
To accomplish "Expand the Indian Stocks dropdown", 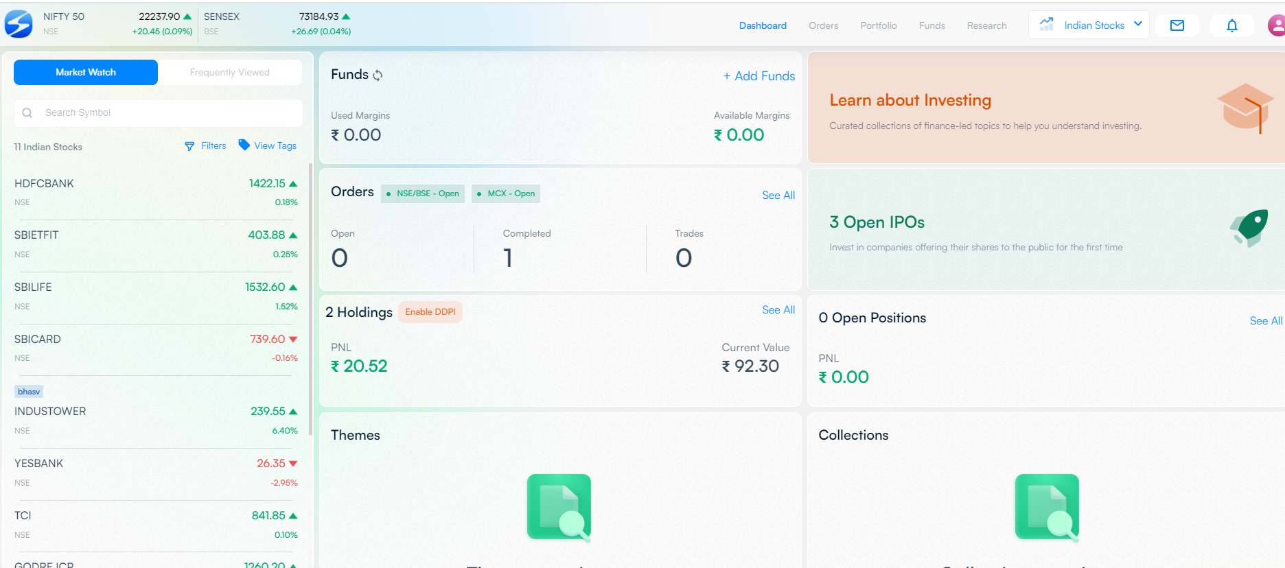I will [1089, 25].
